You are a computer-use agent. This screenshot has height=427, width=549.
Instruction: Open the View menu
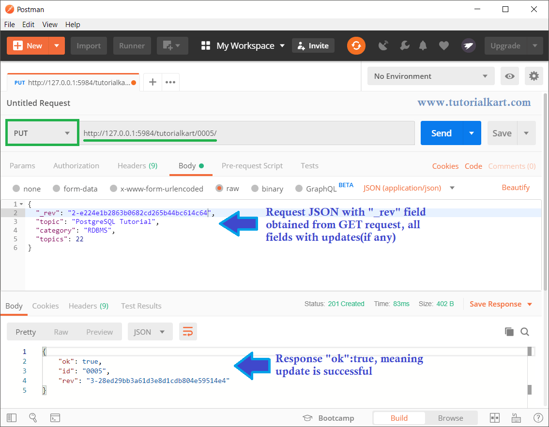(x=49, y=24)
